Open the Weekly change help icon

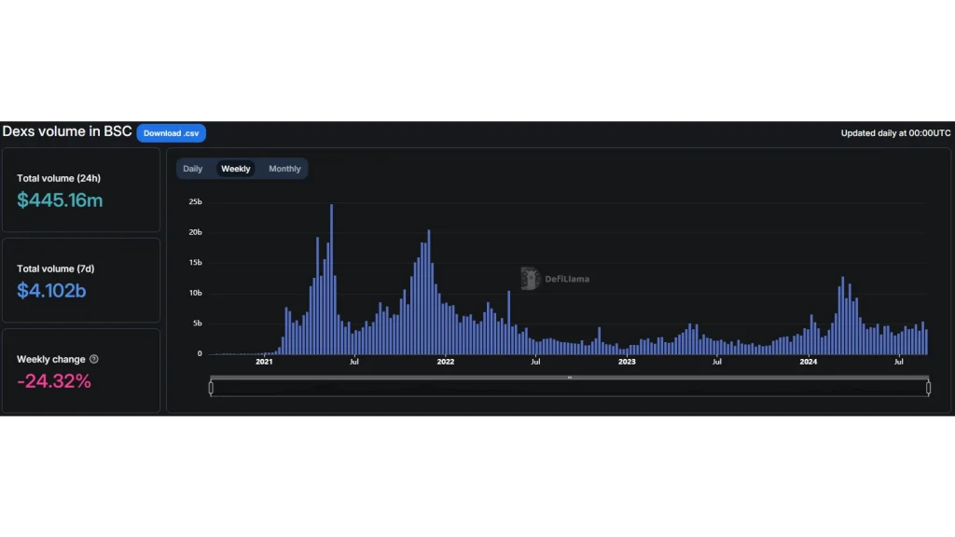(94, 359)
